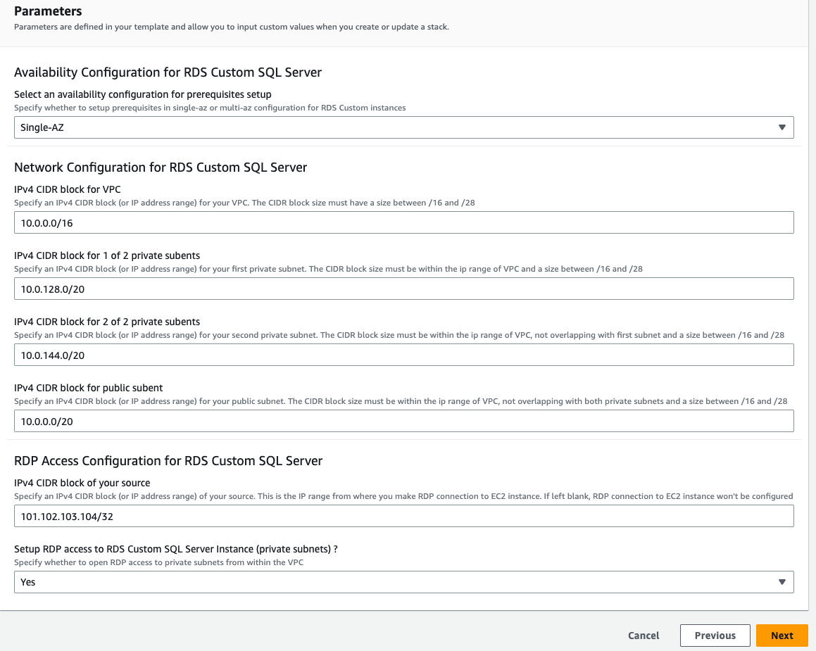Click the Availability Configuration section title
This screenshot has width=816, height=651.
point(168,72)
